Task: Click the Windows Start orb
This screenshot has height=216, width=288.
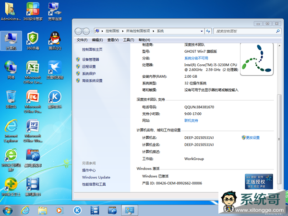Action: click(x=8, y=211)
